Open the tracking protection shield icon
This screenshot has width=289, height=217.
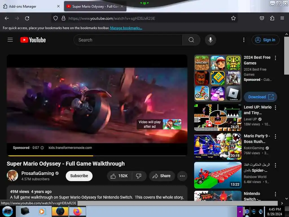click(x=56, y=18)
